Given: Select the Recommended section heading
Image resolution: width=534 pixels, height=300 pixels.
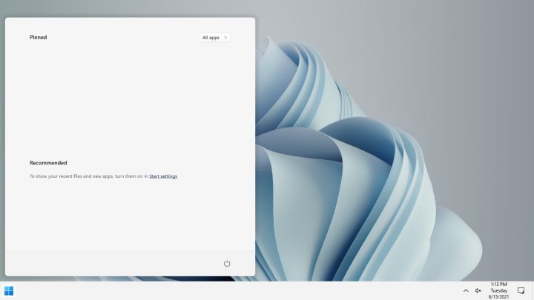Looking at the screenshot, I should [x=48, y=163].
